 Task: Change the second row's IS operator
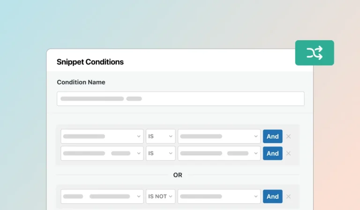[160, 153]
